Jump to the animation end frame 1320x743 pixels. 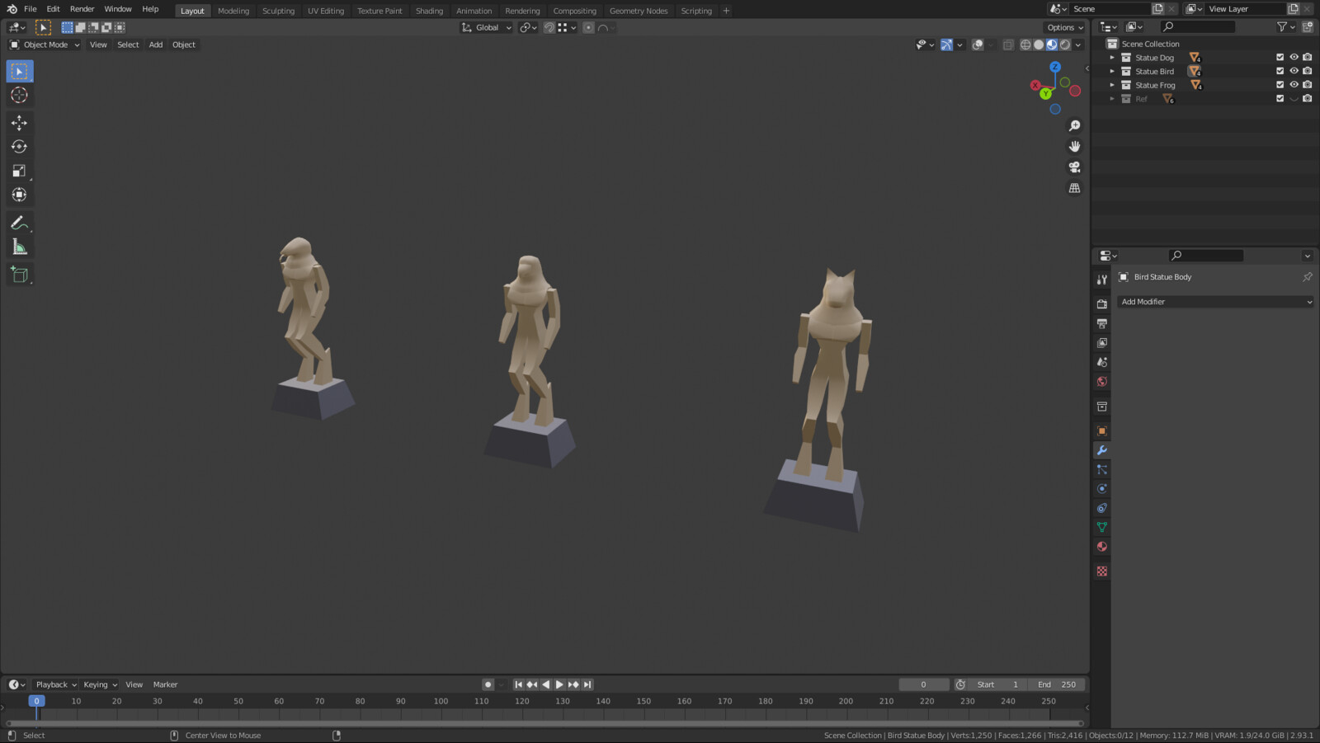(587, 684)
